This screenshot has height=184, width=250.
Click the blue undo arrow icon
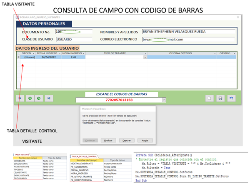pyautogui.click(x=231, y=98)
